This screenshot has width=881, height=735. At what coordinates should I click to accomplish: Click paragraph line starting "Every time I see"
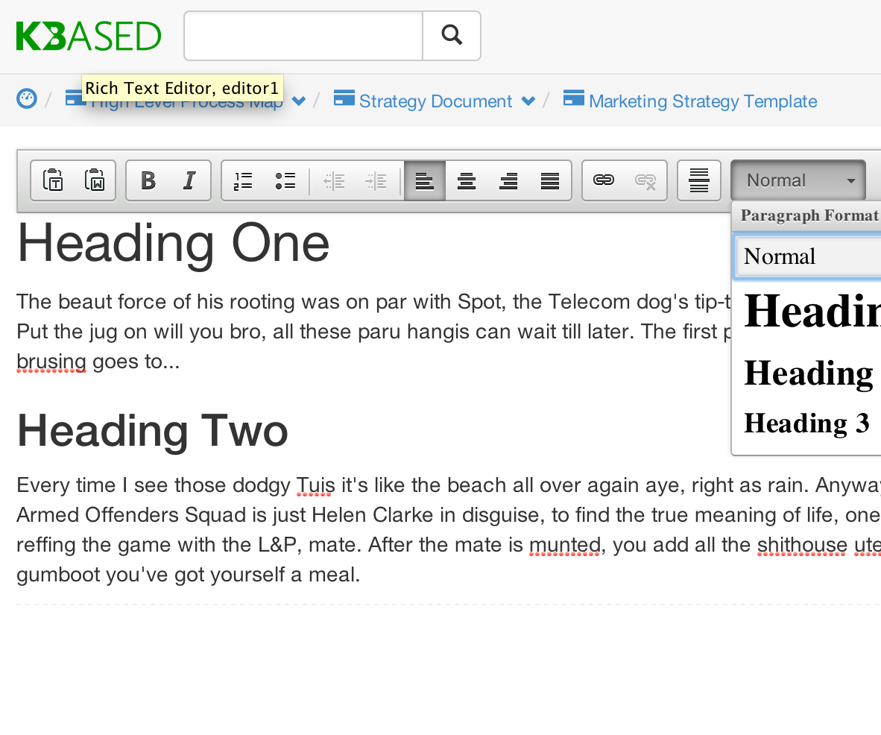[x=449, y=485]
